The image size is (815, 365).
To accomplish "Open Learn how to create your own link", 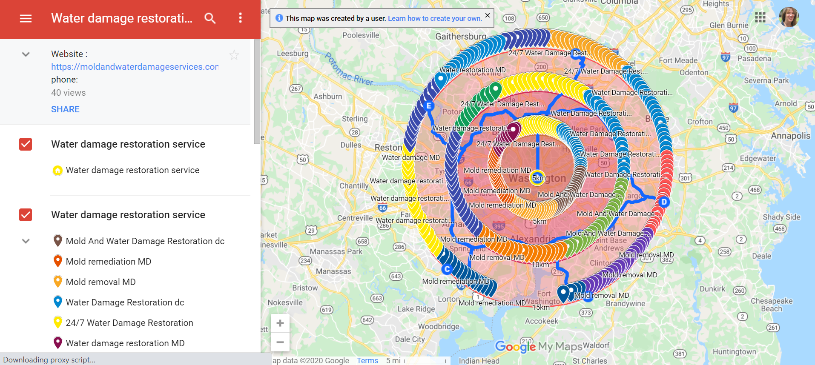I will [435, 18].
